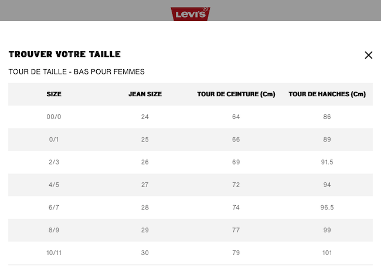This screenshot has height=272, width=381.
Task: Select jean size 29 cell
Action: [145, 230]
